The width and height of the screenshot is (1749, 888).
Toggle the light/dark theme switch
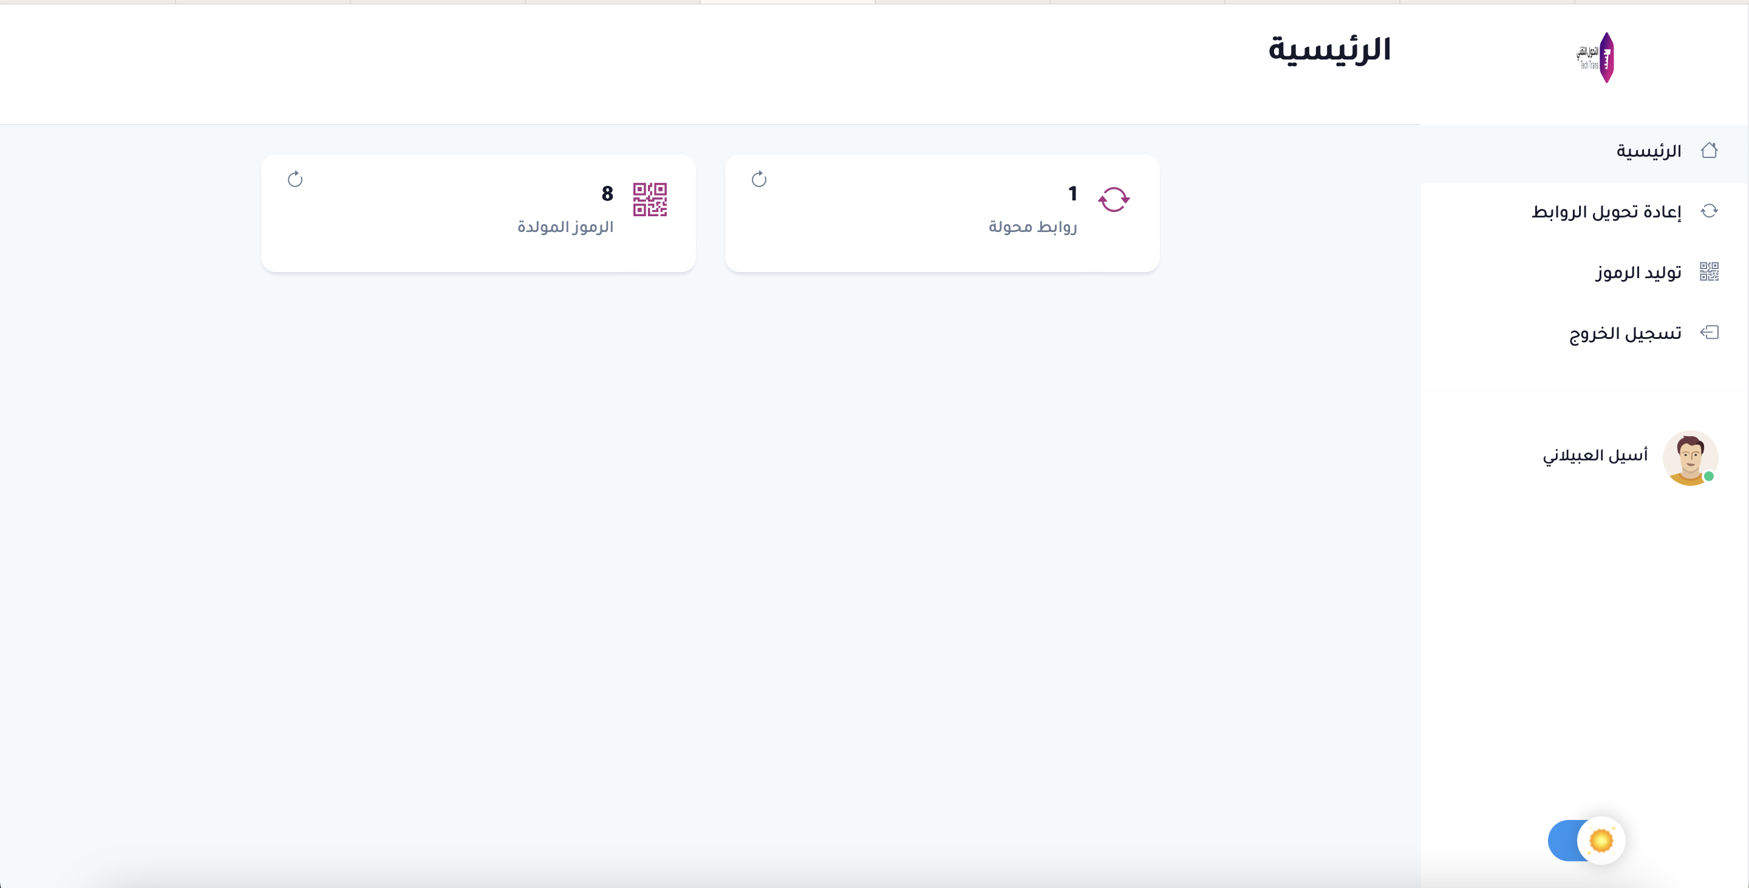coord(1586,841)
